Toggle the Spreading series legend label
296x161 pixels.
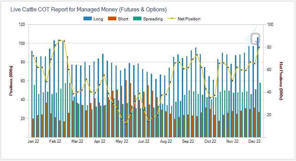(153, 19)
